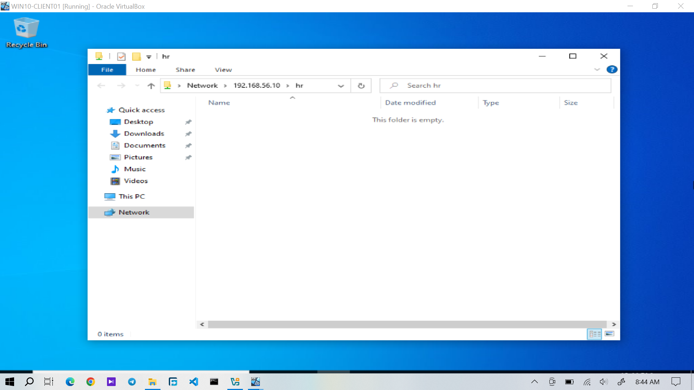Click the blue Help question mark icon
Screen dimensions: 694x390
click(x=612, y=69)
